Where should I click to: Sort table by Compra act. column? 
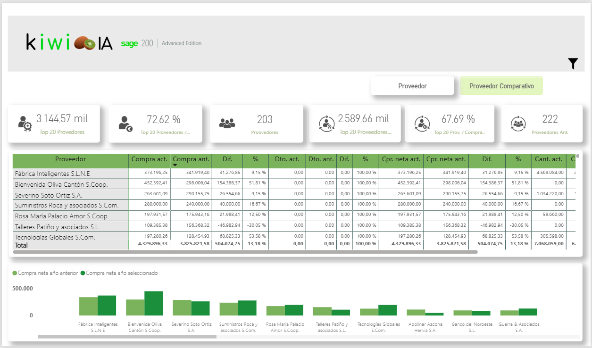(149, 159)
